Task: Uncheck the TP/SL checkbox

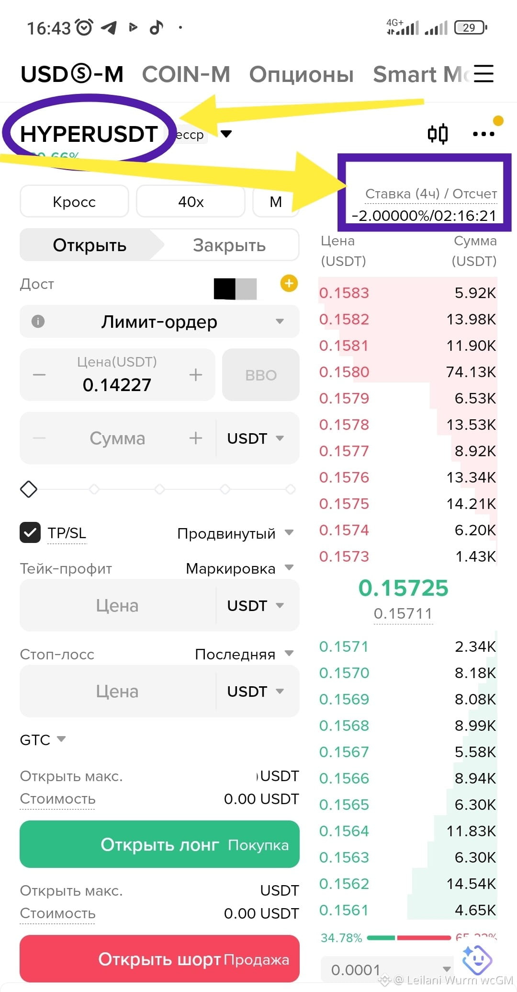Action: (30, 533)
